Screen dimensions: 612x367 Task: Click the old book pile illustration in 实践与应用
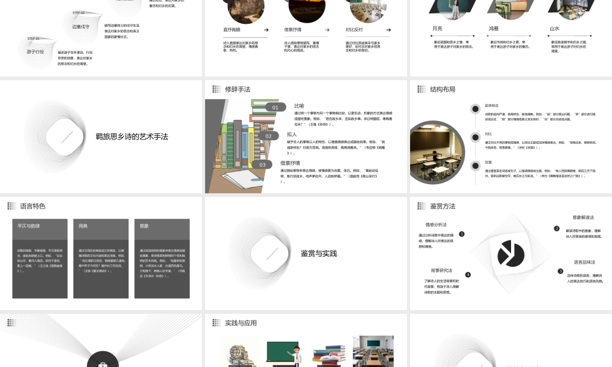241,356
